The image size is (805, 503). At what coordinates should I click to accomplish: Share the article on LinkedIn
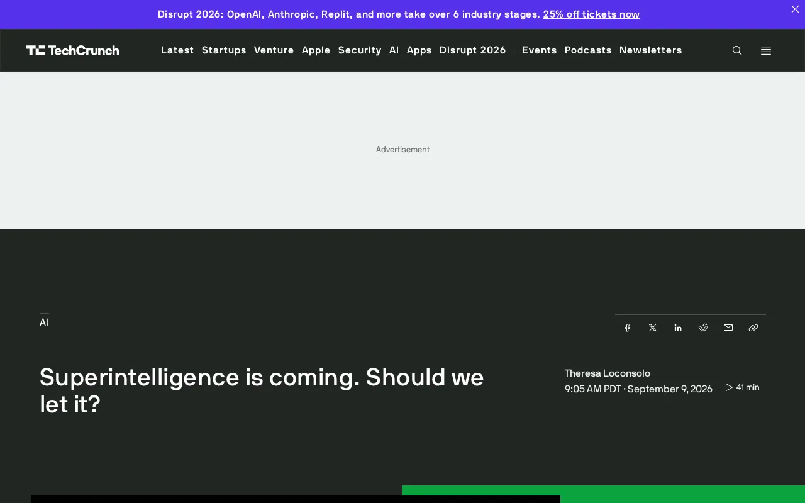[678, 328]
